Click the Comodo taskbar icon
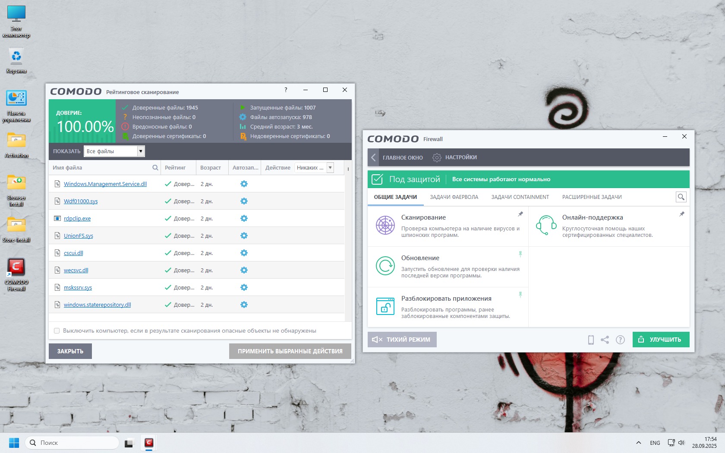Viewport: 725px width, 453px height. 149,443
